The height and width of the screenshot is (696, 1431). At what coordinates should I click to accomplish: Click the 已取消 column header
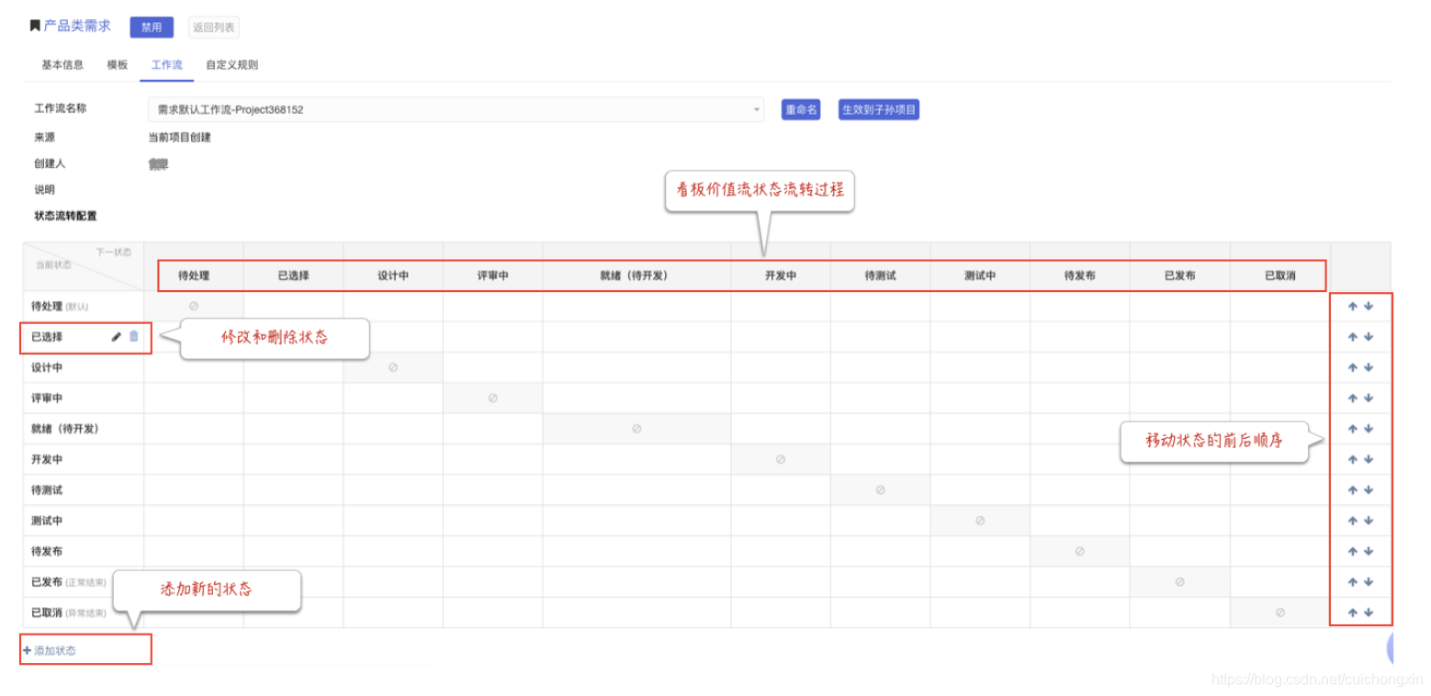pyautogui.click(x=1279, y=275)
